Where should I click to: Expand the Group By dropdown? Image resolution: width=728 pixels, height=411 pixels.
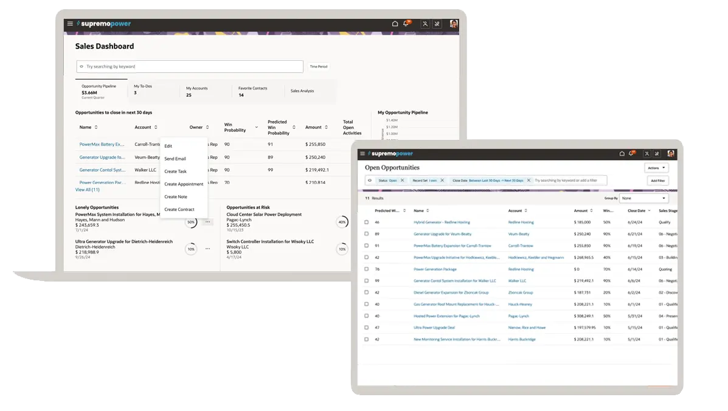click(643, 198)
